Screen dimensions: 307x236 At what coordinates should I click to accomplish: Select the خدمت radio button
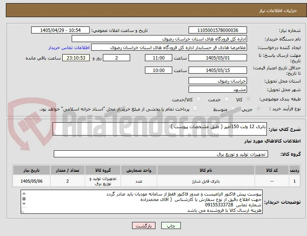(x=226, y=99)
